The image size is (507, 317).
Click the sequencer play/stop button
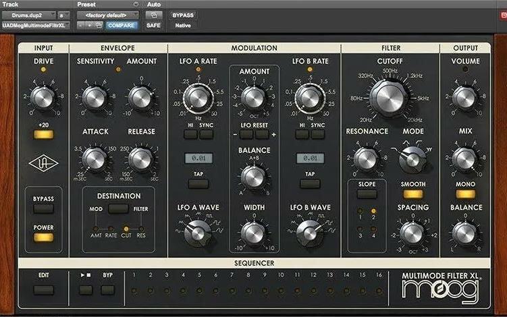(x=86, y=290)
